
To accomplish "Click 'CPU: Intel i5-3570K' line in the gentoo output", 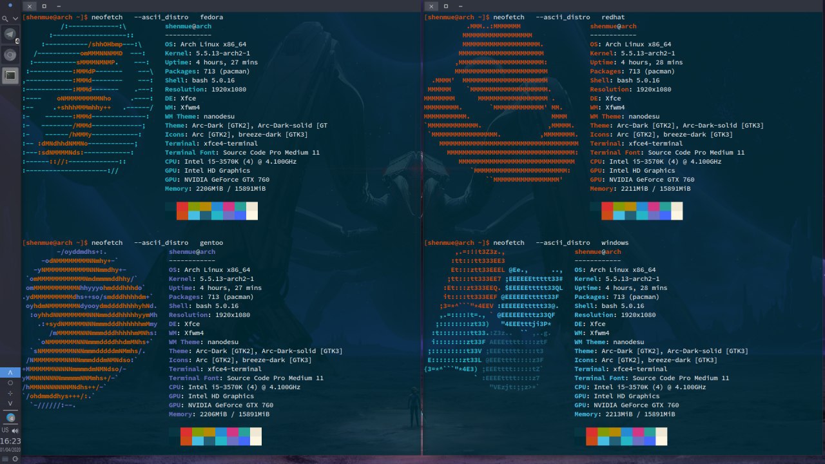I will click(235, 387).
